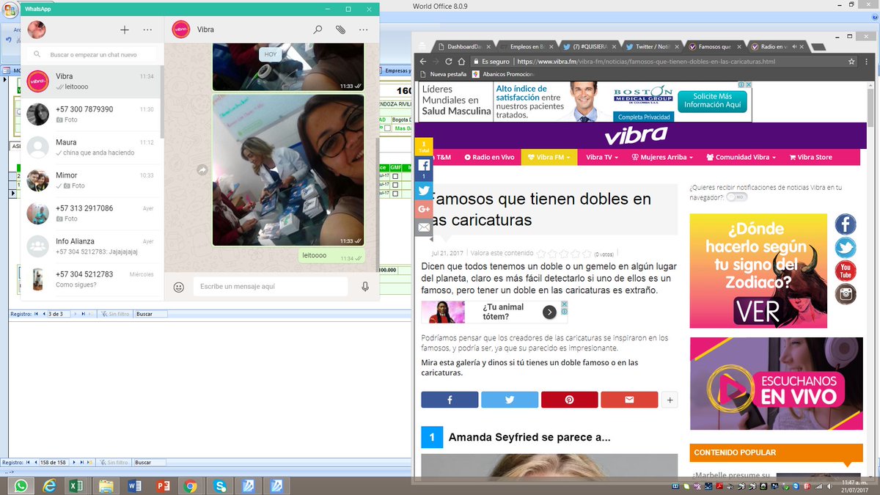Click the red Pinterest share button

[x=569, y=400]
